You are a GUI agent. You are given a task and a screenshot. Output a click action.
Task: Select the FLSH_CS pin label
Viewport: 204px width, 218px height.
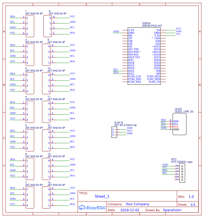tap(154, 82)
